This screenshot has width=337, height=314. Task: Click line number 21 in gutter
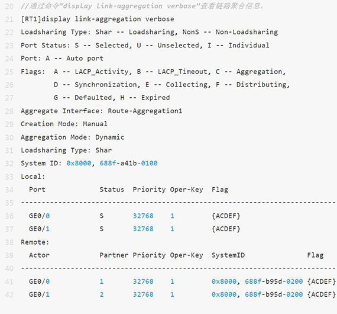tap(9, 20)
